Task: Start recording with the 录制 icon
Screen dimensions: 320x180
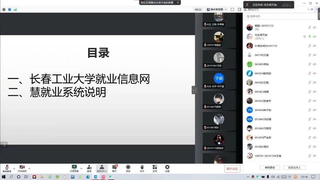Action: point(128,168)
